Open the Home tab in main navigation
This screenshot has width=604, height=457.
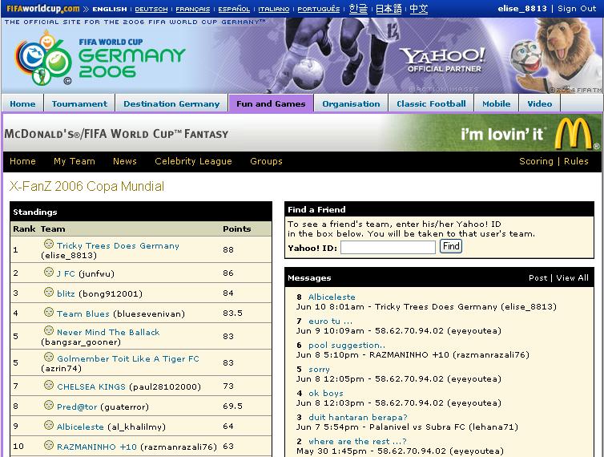pos(22,103)
